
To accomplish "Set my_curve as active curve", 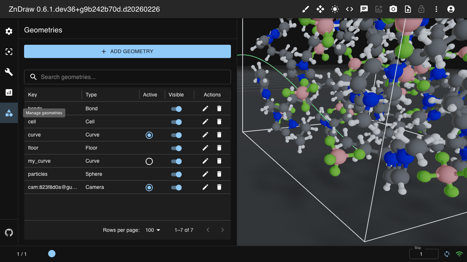I will [x=149, y=161].
